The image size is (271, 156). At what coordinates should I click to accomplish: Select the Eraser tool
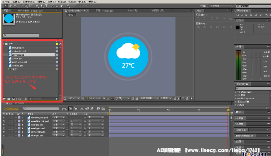click(62, 6)
